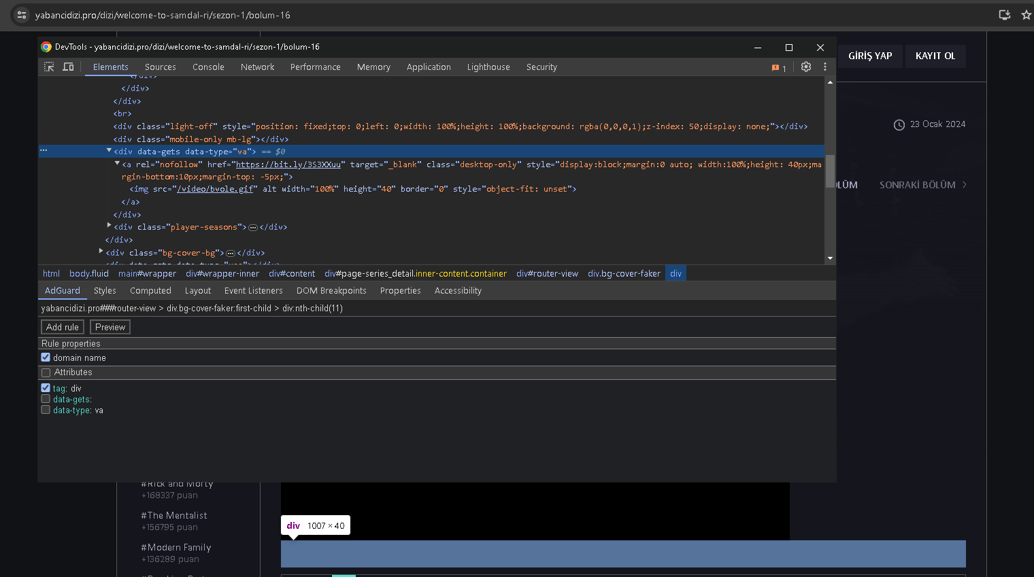Click the ellipsis inside player-seasons div

click(x=252, y=227)
